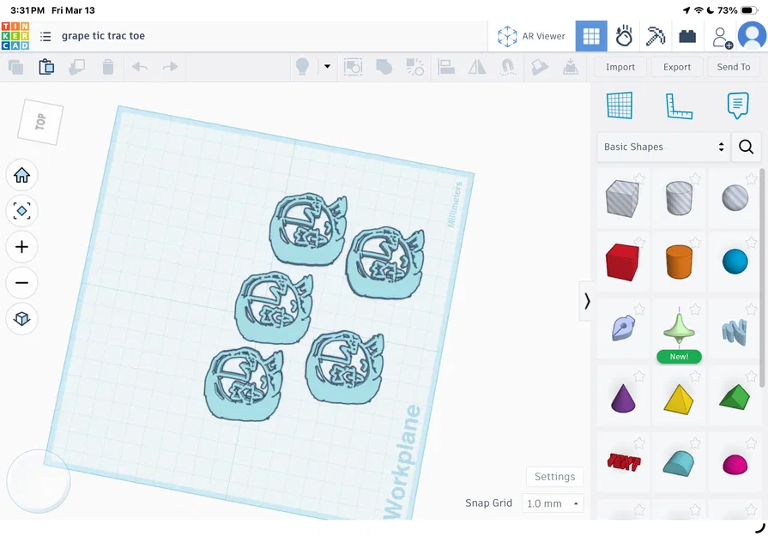Open the design list menu icon
Screen dimensions: 768x536
tap(45, 36)
